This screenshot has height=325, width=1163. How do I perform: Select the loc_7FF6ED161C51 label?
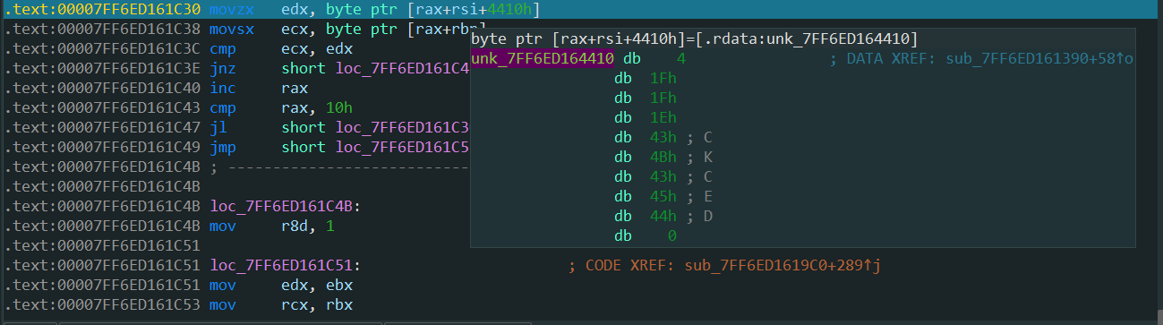(x=286, y=265)
